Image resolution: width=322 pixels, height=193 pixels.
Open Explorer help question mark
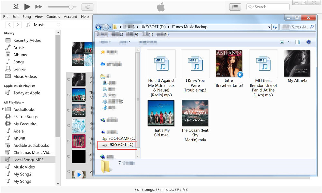click(x=308, y=42)
